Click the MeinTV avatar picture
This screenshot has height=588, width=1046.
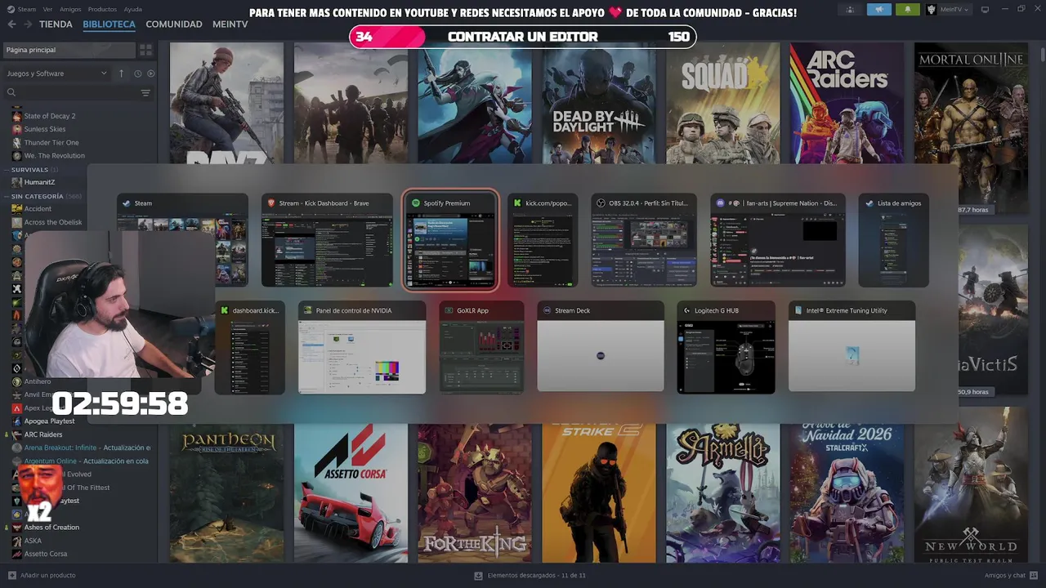click(x=931, y=10)
